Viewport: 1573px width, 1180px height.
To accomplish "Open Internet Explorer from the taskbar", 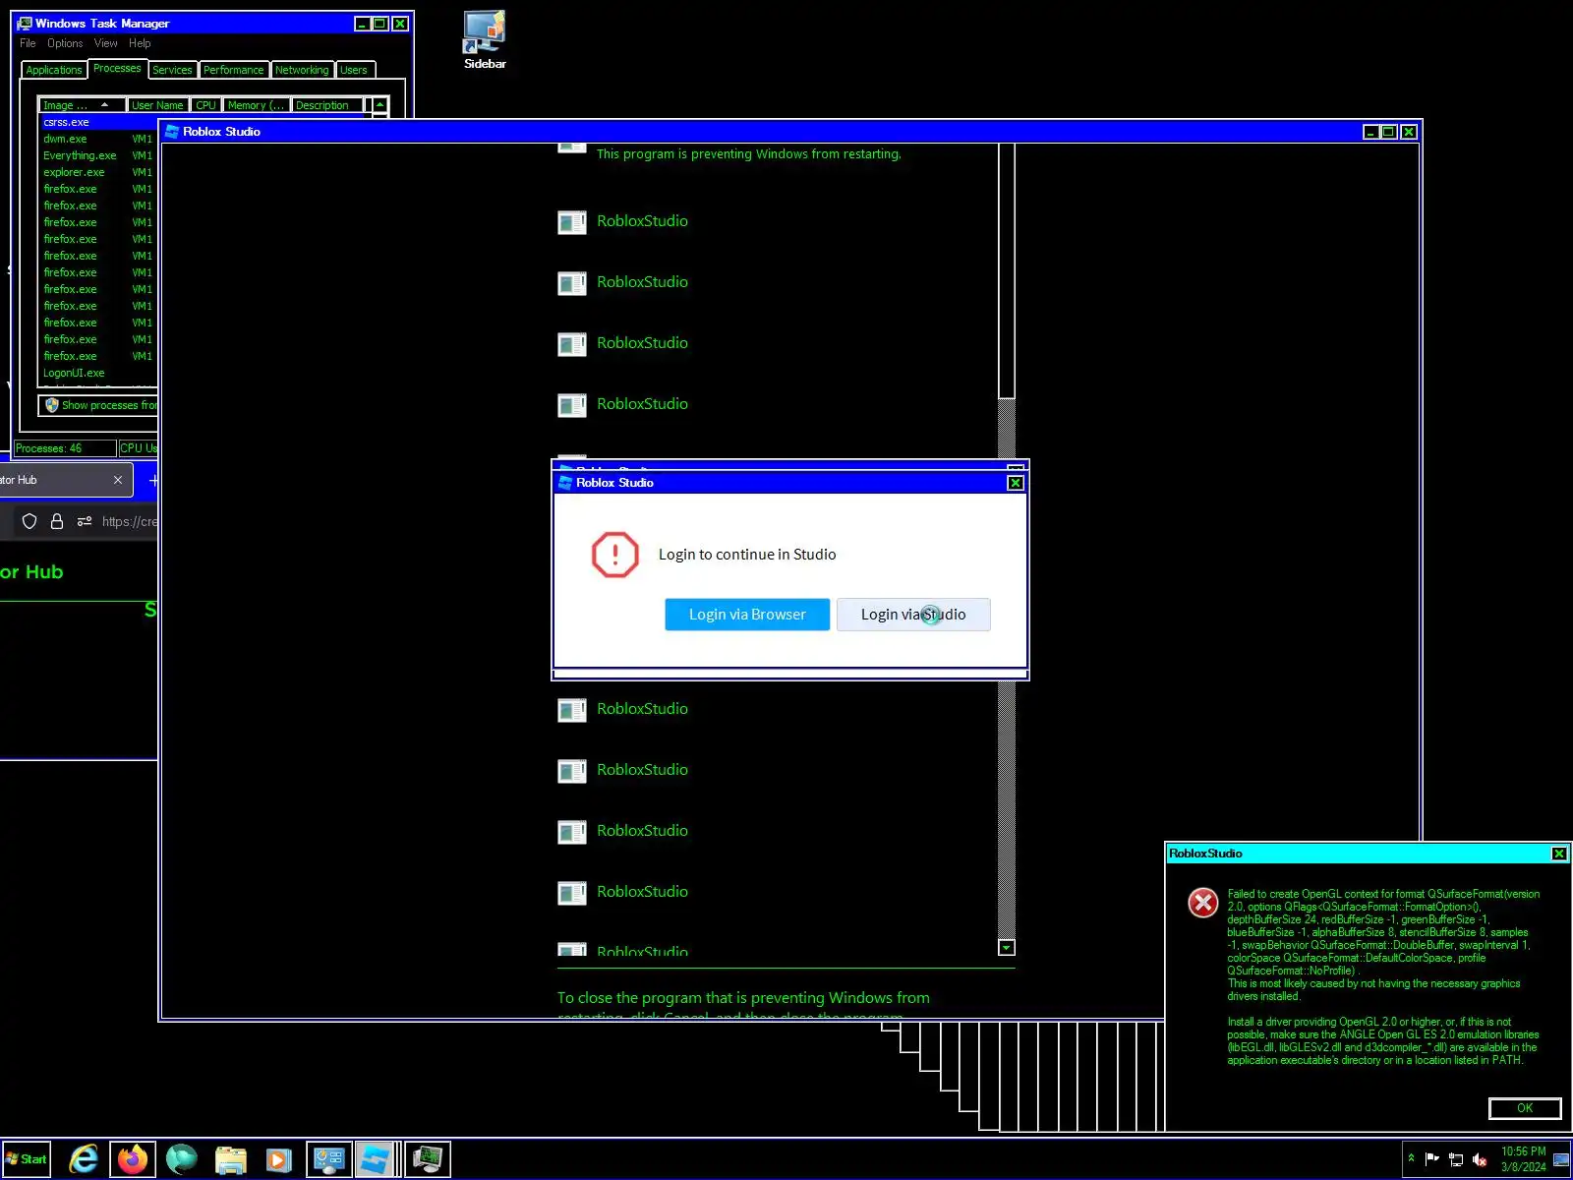I will [84, 1159].
